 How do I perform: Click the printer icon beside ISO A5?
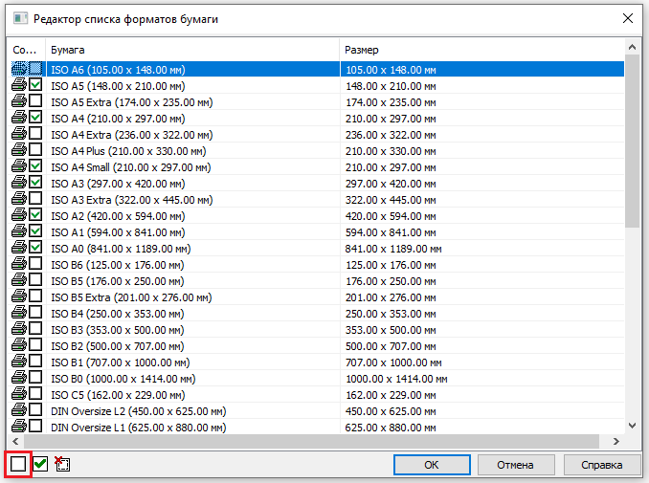tap(19, 86)
